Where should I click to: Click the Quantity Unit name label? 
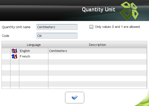pyautogui.click(x=16, y=27)
